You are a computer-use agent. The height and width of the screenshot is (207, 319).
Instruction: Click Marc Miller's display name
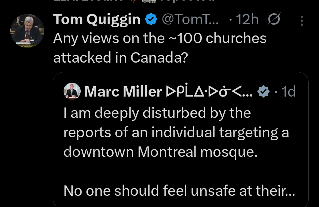(123, 92)
